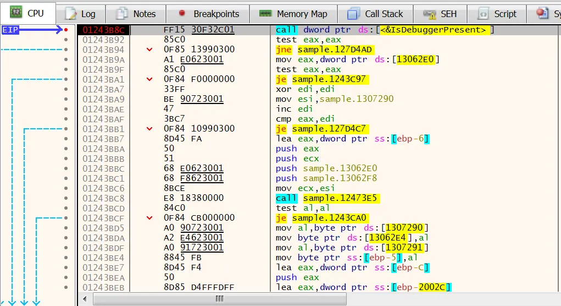Click the CPU chip icon
The width and height of the screenshot is (561, 306).
tap(16, 13)
